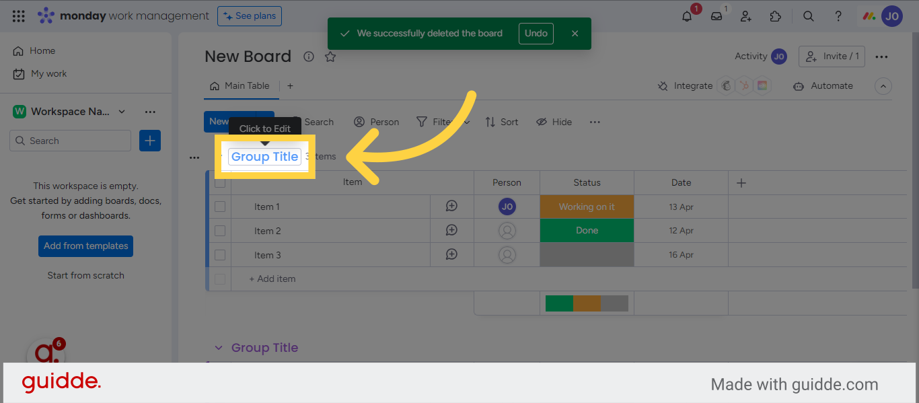Open conversation for Item 2
The image size is (919, 403).
(451, 231)
